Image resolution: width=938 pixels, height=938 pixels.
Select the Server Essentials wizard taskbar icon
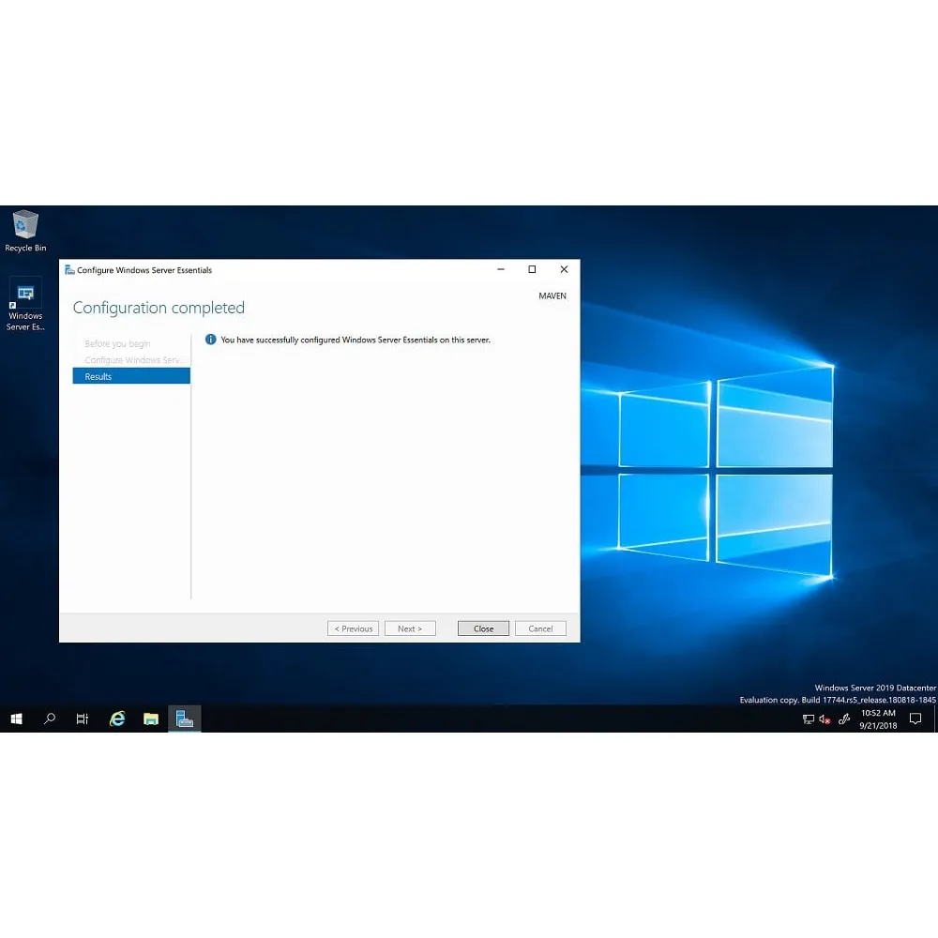184,719
